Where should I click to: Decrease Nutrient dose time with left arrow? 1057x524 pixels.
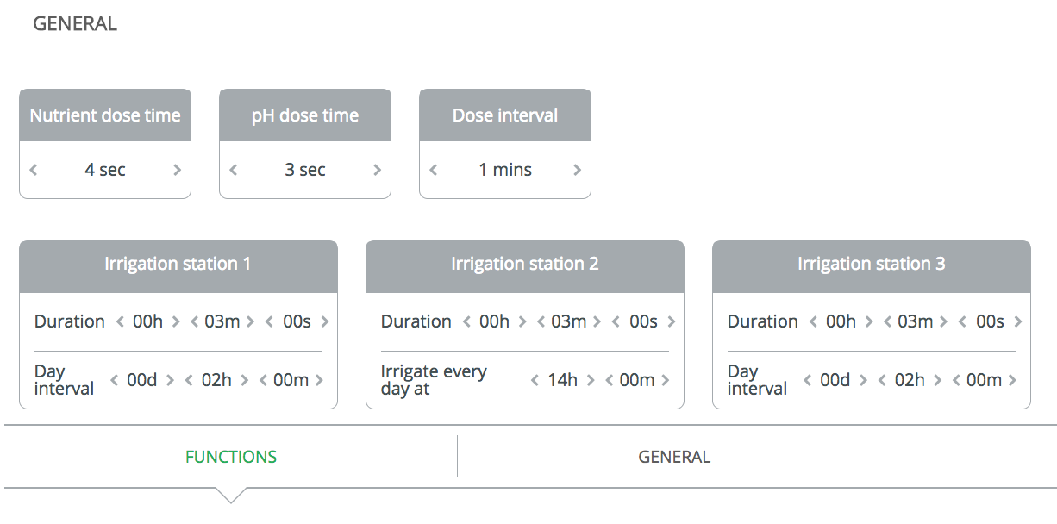(34, 170)
